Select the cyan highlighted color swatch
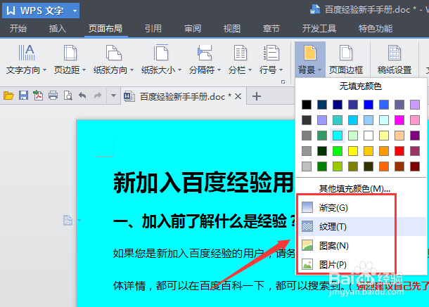The height and width of the screenshot is (307, 429). 338,136
